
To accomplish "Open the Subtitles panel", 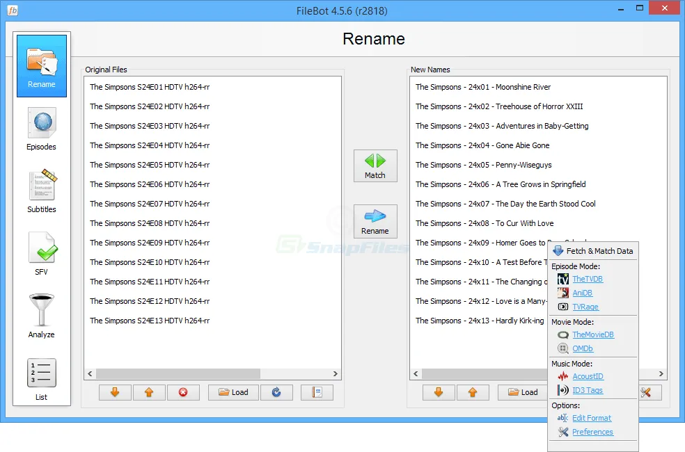I will (x=42, y=191).
